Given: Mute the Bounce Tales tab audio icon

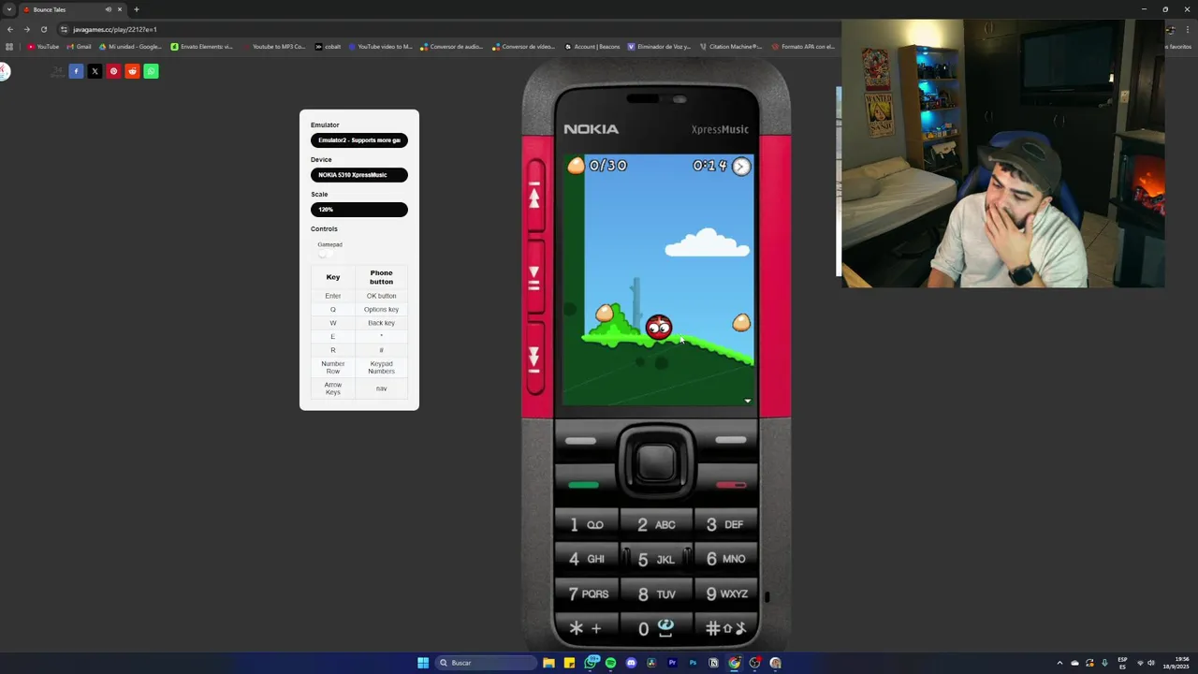Looking at the screenshot, I should pyautogui.click(x=108, y=9).
